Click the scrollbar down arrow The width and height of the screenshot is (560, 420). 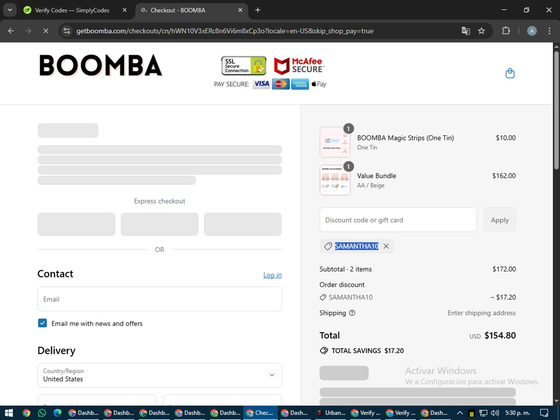556,401
